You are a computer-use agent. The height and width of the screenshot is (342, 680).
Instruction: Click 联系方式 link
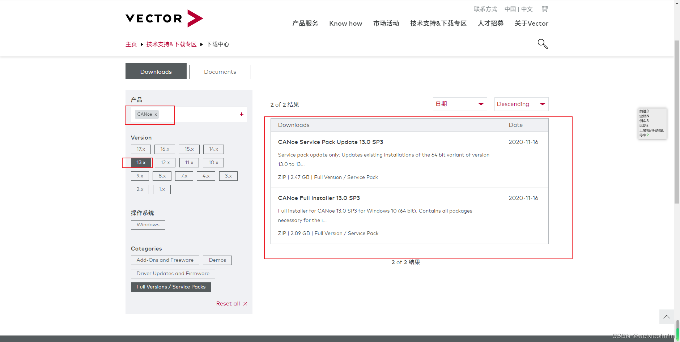tap(485, 9)
